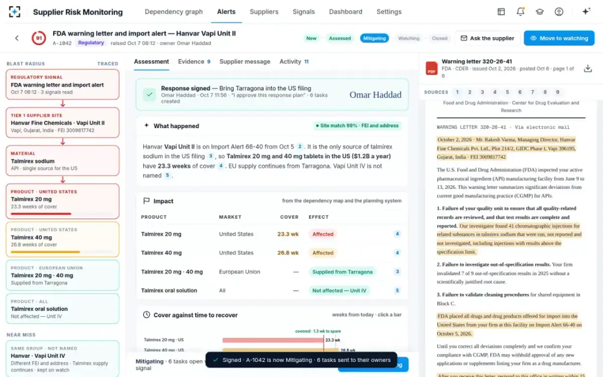
Task: Click Supplied from Tarragona badge
Action: coord(343,272)
